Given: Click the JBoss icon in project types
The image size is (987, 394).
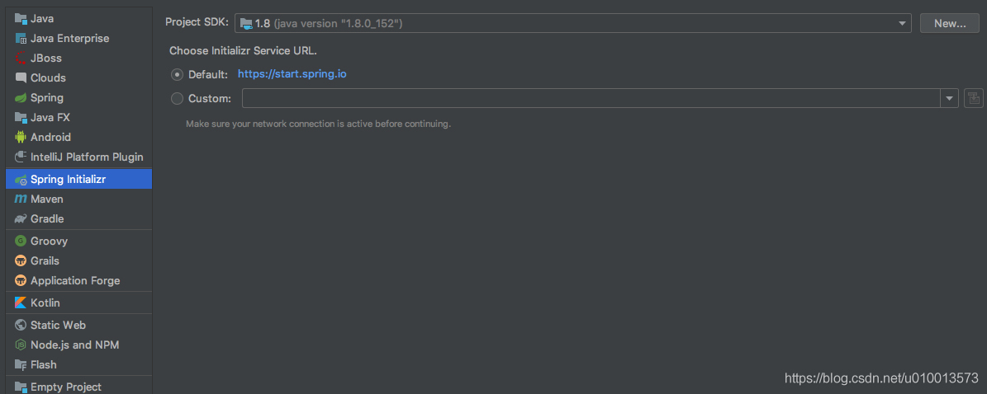Looking at the screenshot, I should click(21, 58).
